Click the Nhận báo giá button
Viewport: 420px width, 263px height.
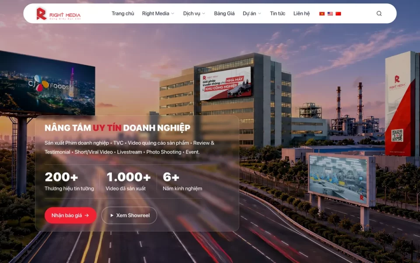(70, 215)
